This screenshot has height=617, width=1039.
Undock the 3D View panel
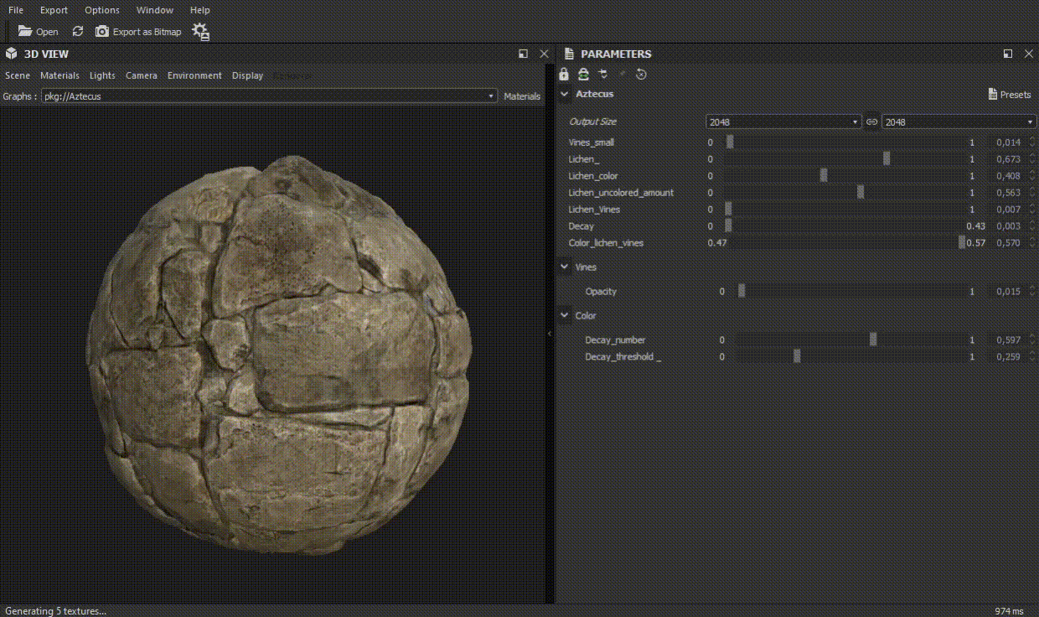click(523, 54)
